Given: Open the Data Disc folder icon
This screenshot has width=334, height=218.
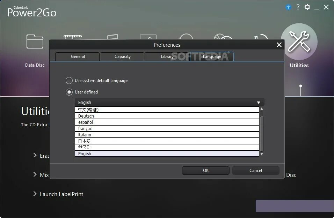Looking at the screenshot, I should tap(35, 41).
